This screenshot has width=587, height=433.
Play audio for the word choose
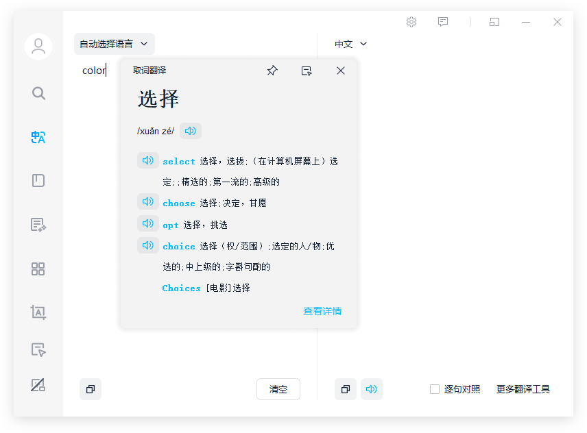tap(147, 203)
